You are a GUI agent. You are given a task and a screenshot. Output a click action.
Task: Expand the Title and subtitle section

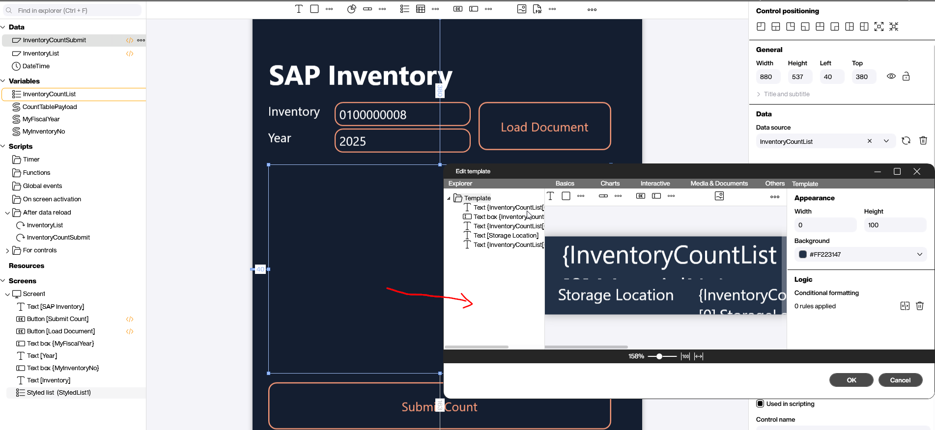(759, 94)
